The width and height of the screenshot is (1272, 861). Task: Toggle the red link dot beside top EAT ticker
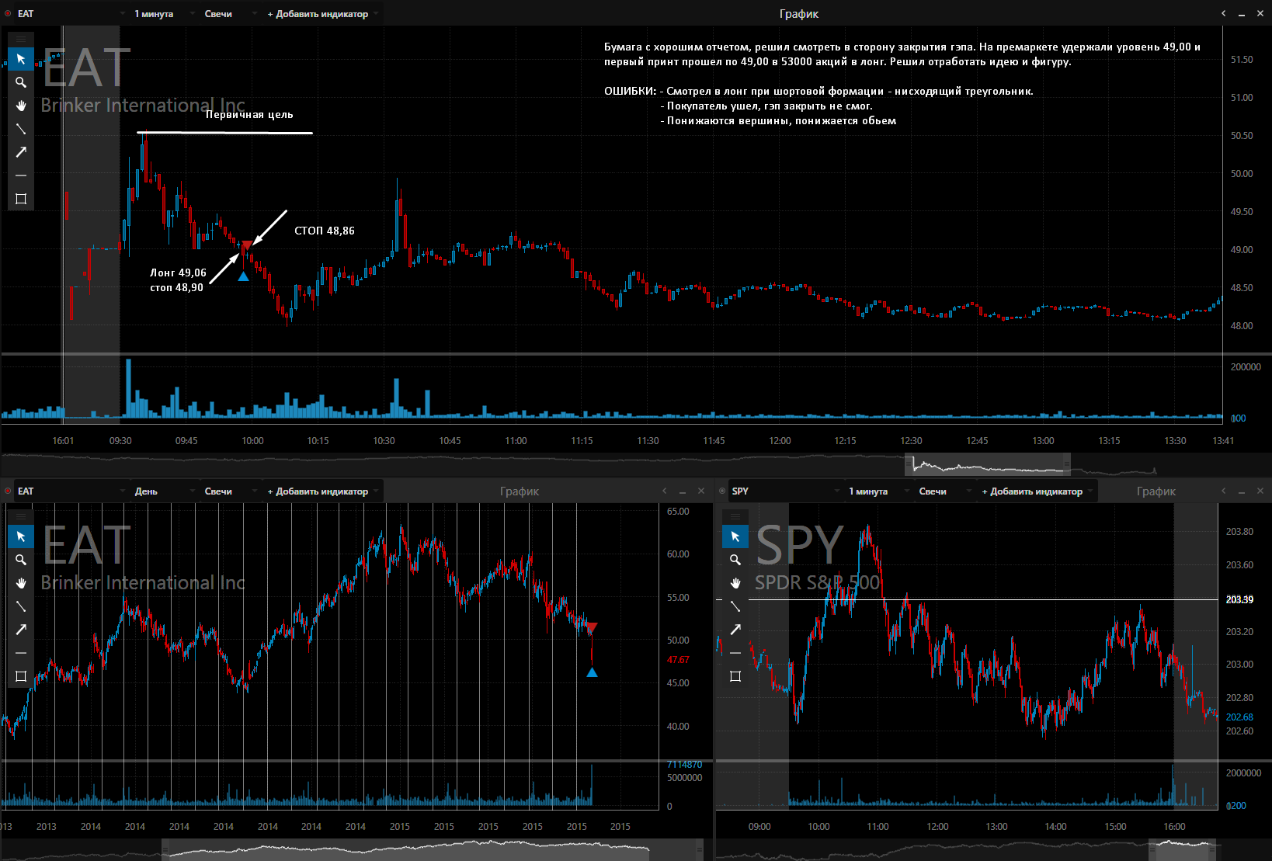(8, 13)
